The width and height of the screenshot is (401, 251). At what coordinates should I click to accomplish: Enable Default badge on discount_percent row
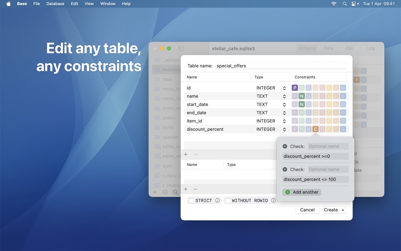click(x=322, y=129)
